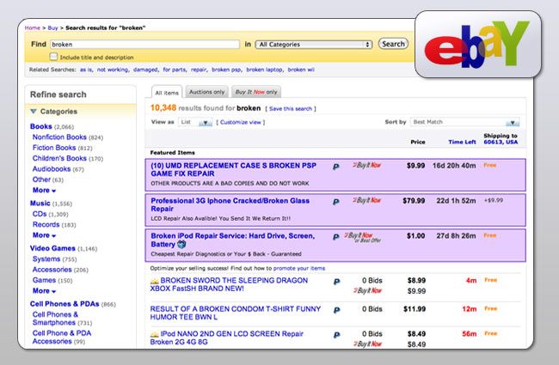Viewport: 559px width, 365px height.
Task: Click PayPal icon on Broken iPod Repair Service listing
Action: (x=335, y=237)
